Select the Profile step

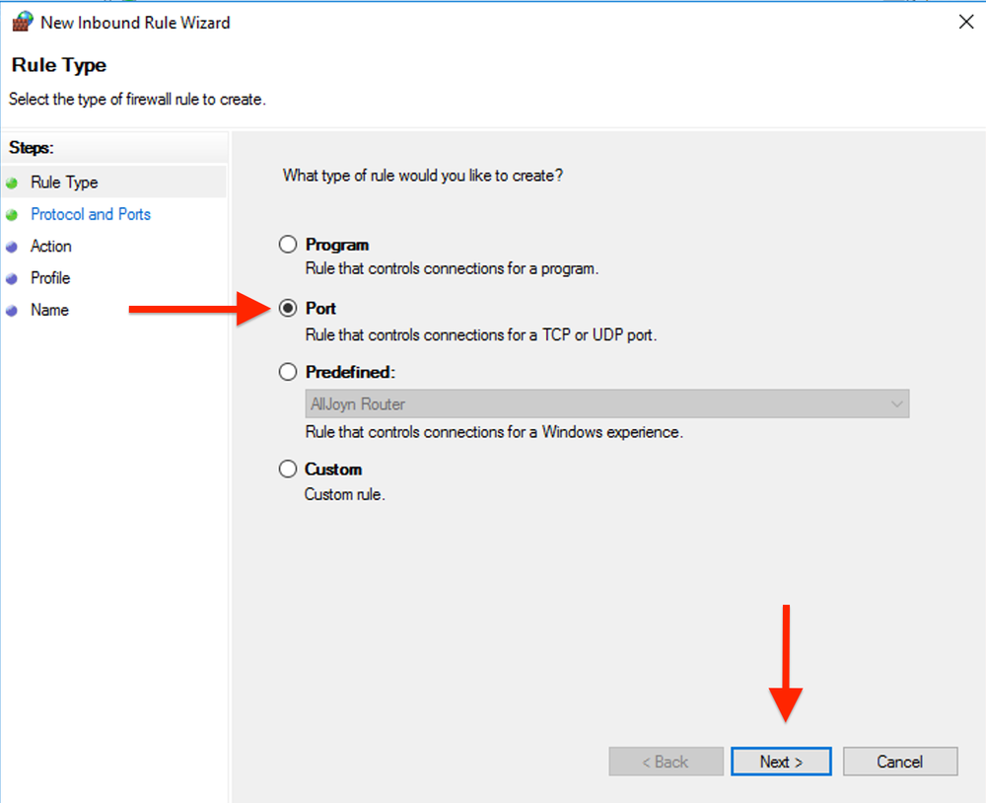point(52,278)
